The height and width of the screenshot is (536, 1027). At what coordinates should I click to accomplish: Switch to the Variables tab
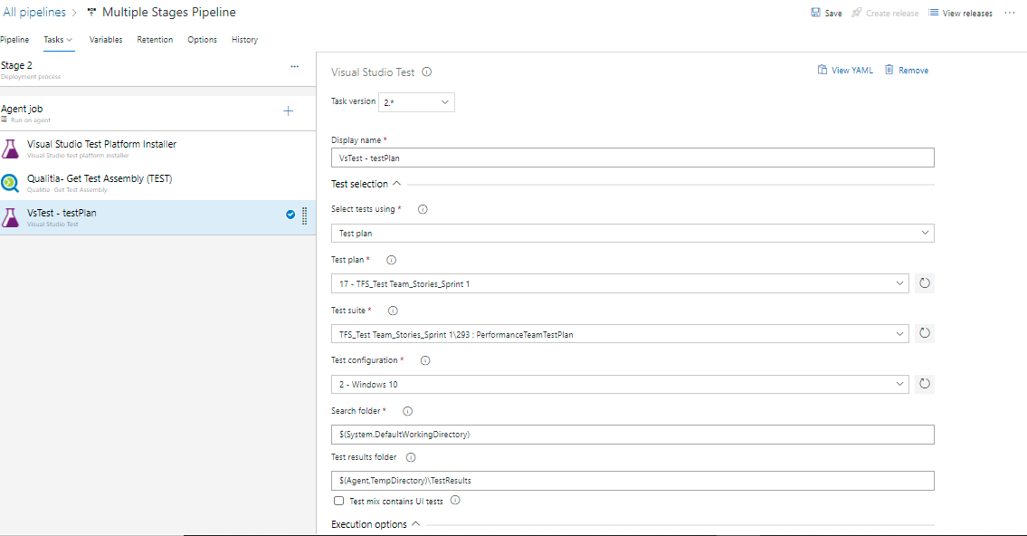pos(106,40)
